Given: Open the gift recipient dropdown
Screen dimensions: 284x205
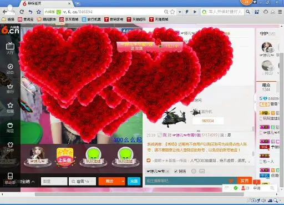Looking at the screenshot, I should (82, 181).
